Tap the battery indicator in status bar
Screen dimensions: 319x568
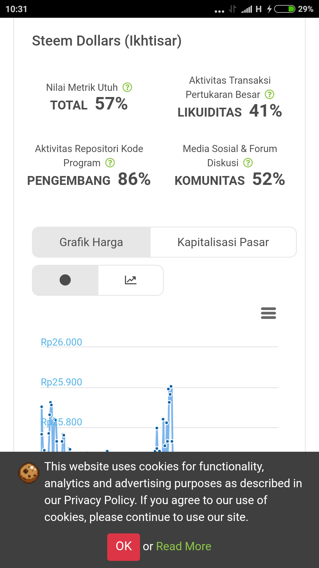[x=284, y=9]
